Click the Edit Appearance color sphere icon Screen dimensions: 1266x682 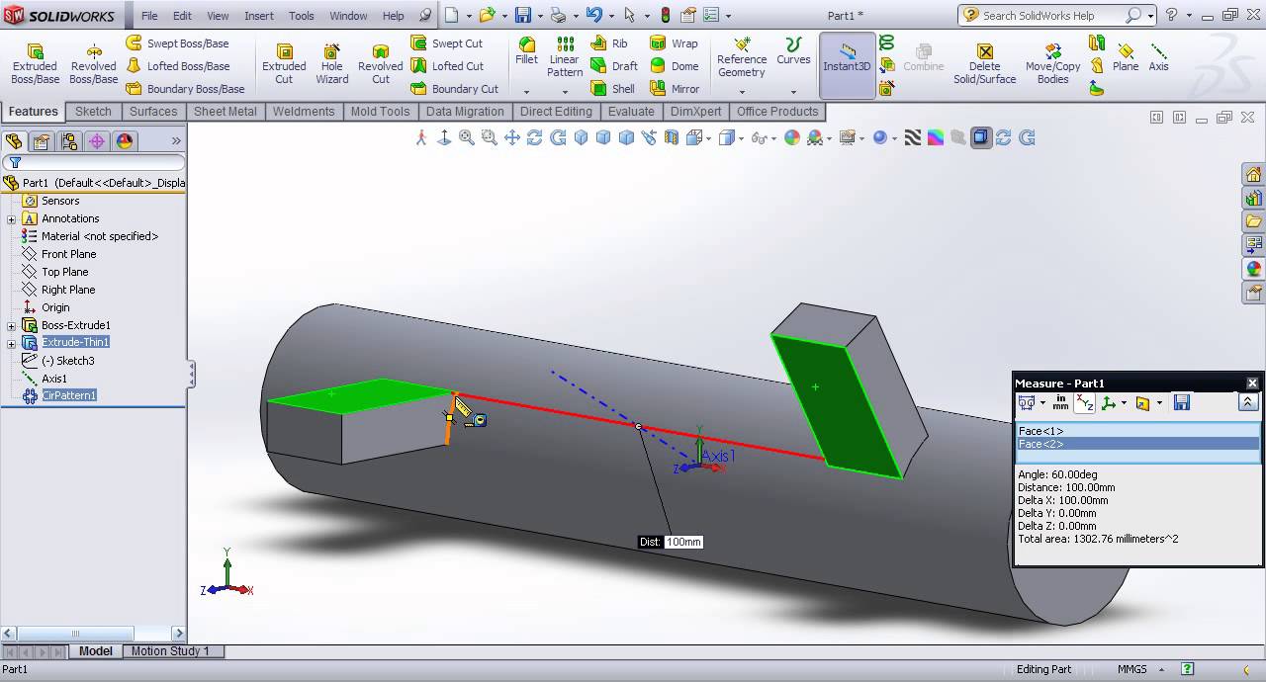(791, 138)
